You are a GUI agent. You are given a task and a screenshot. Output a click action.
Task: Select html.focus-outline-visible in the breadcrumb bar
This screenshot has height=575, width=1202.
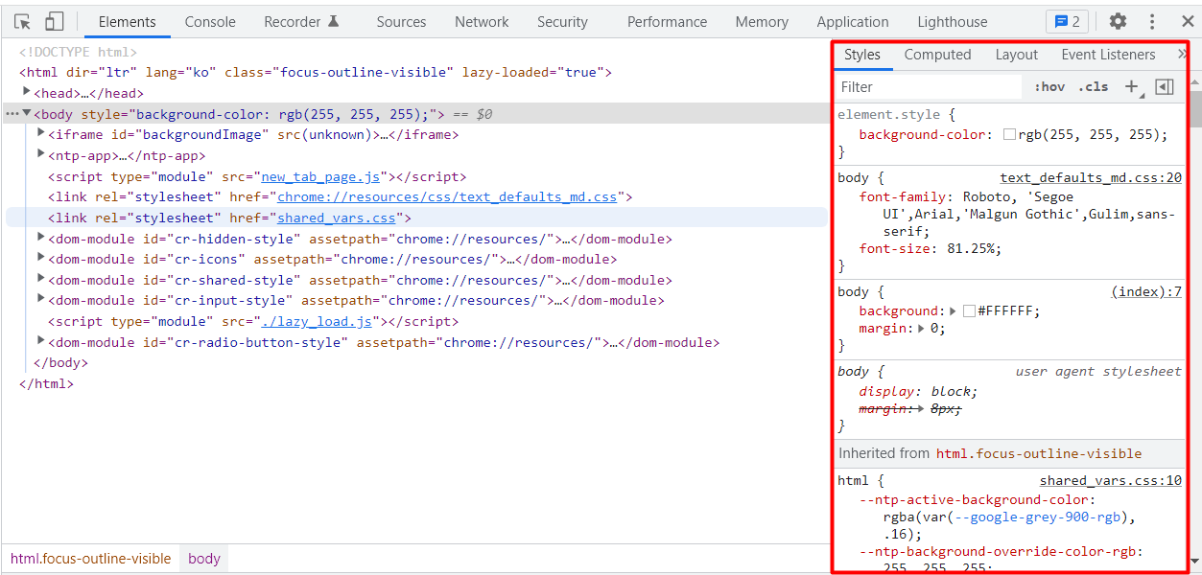[x=90, y=559]
